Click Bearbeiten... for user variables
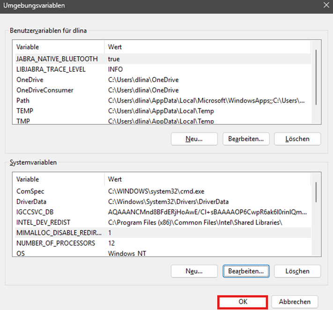The height and width of the screenshot is (310, 333). [x=246, y=139]
